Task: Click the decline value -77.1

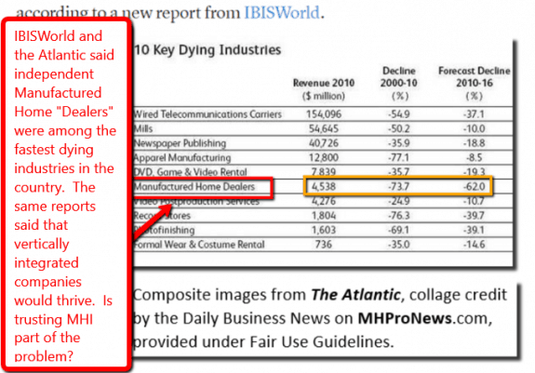Action: tap(398, 158)
